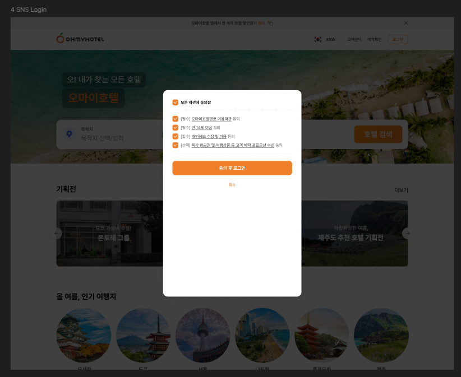Click the destination map pin icon
The width and height of the screenshot is (461, 377).
tap(70, 134)
